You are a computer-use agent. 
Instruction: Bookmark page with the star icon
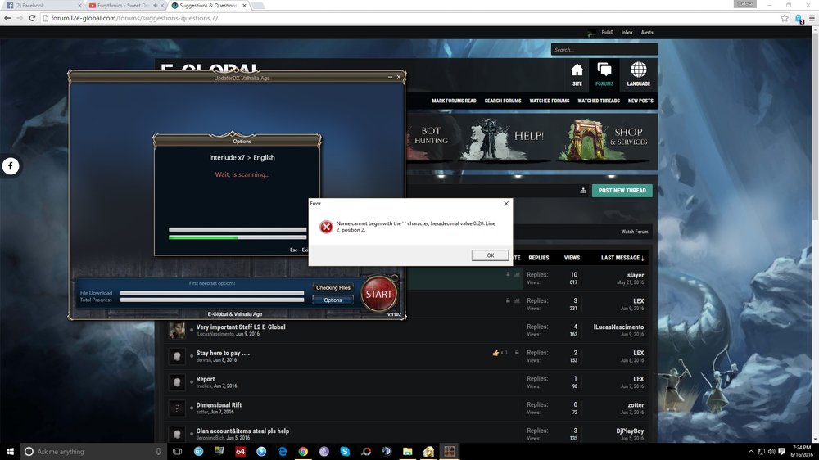tap(784, 18)
